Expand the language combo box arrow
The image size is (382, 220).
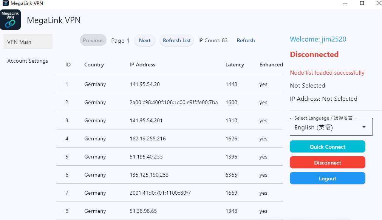pyautogui.click(x=364, y=127)
